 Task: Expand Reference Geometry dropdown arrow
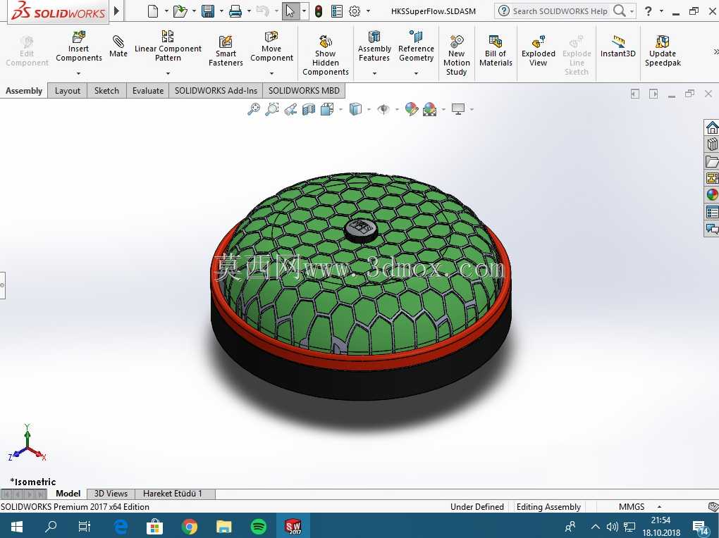coord(416,73)
